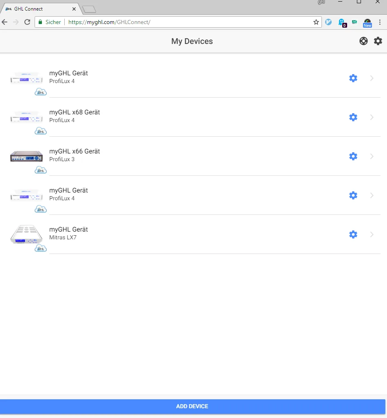Open the Chrome three-dot menu
387x418 pixels.
pos(380,22)
